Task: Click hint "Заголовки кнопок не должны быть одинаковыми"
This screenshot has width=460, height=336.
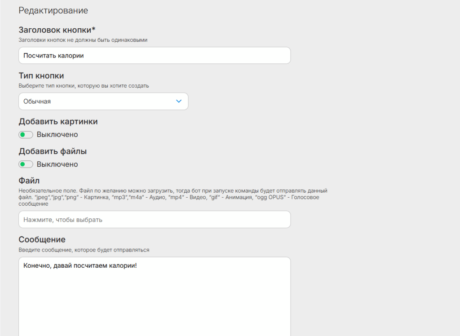Action: (x=83, y=40)
